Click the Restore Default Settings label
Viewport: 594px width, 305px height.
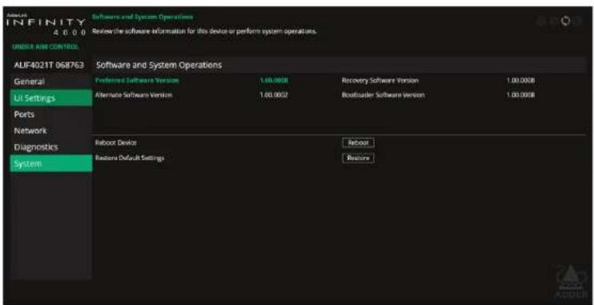pyautogui.click(x=130, y=158)
